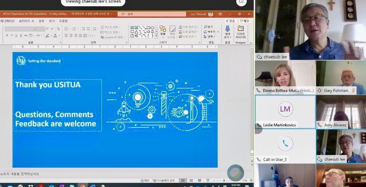366x187 pixels.
Task: Click the PowerPoint icon in Windows taskbar
Action: [82, 186]
